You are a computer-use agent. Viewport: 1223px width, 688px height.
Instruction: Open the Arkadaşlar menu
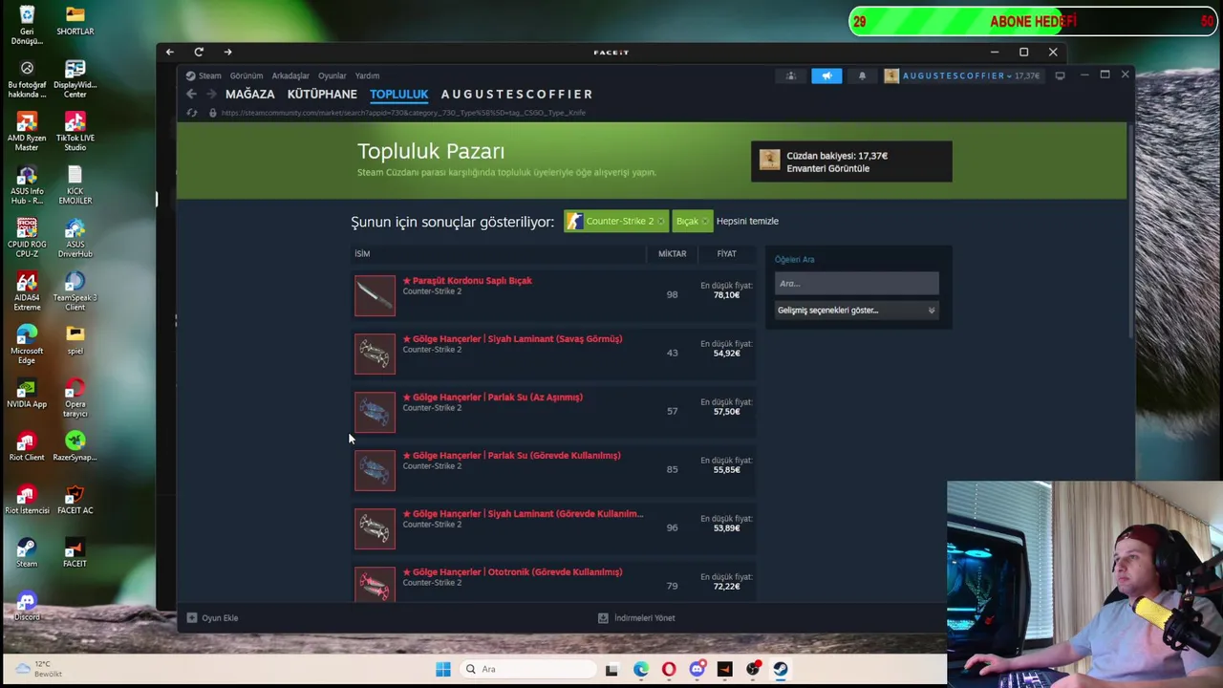pyautogui.click(x=290, y=75)
